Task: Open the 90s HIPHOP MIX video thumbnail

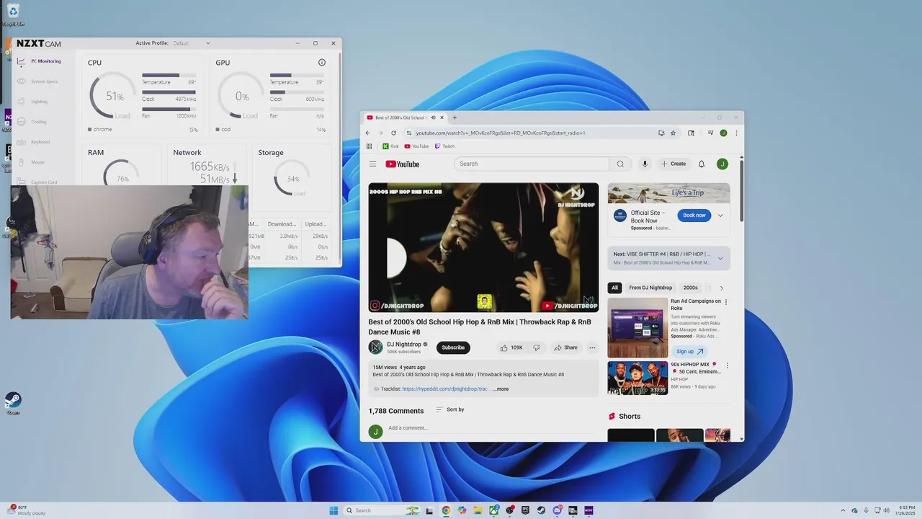Action: (x=637, y=378)
